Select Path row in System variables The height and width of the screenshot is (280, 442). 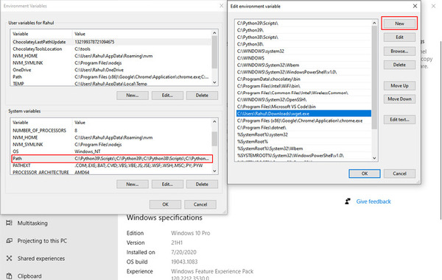coord(111,159)
